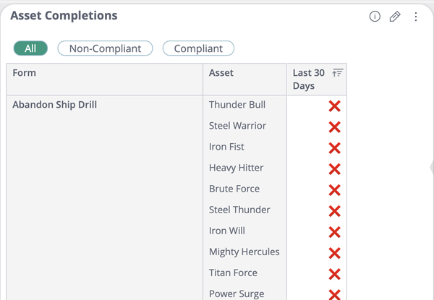This screenshot has width=434, height=300.
Task: Edit the widget with the pencil icon
Action: [x=395, y=17]
